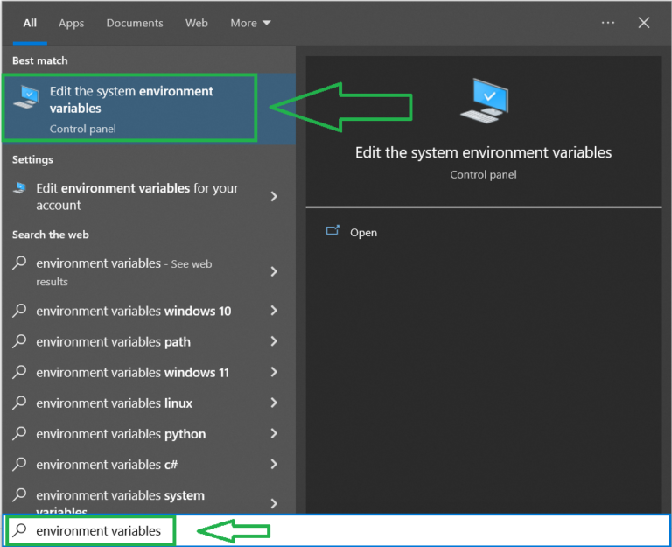The width and height of the screenshot is (672, 547).
Task: Expand arrow for environment variables c#
Action: 274,465
